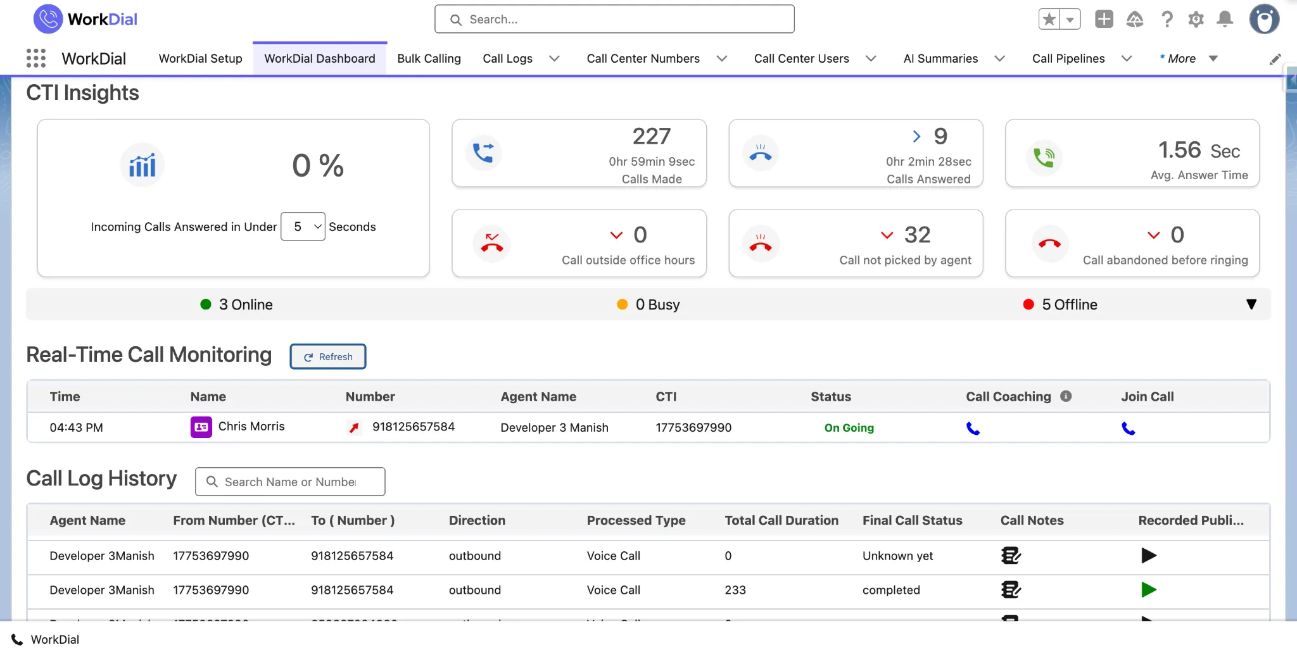Open the Call Pipelines tab
Screen dimensions: 1297x657
coord(1068,58)
